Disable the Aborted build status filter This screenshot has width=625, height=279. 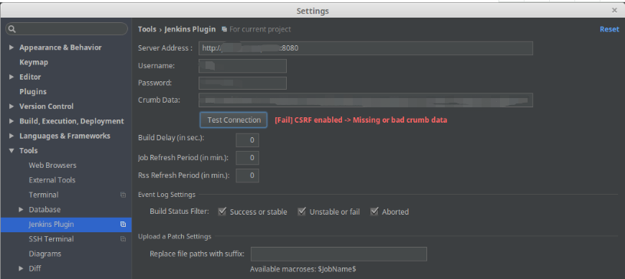click(x=374, y=212)
